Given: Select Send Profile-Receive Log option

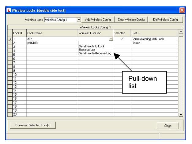Looking at the screenshot, I should coord(95,53).
